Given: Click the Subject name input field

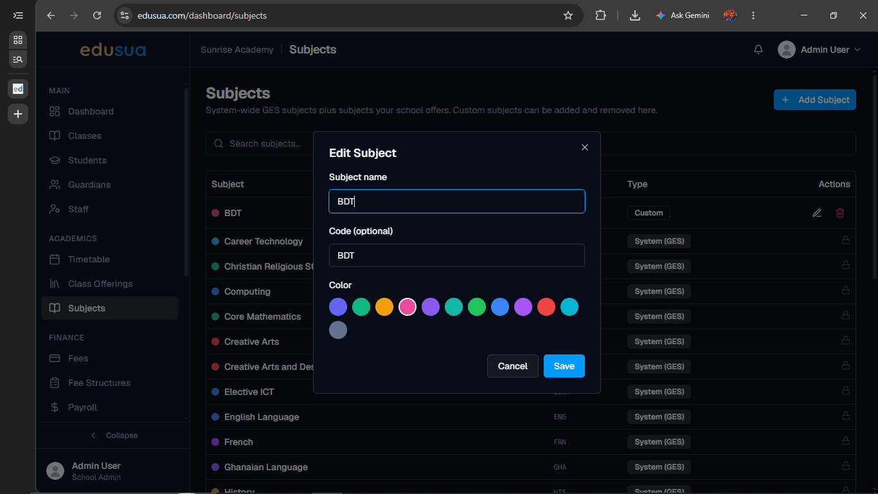Looking at the screenshot, I should [457, 201].
